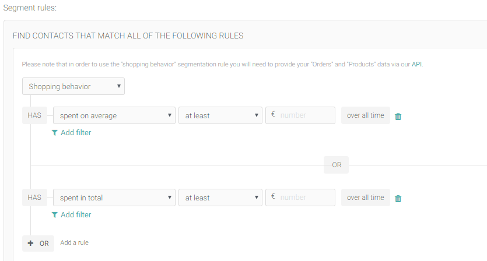
Task: Click the OR separator between rules
Action: click(x=337, y=165)
